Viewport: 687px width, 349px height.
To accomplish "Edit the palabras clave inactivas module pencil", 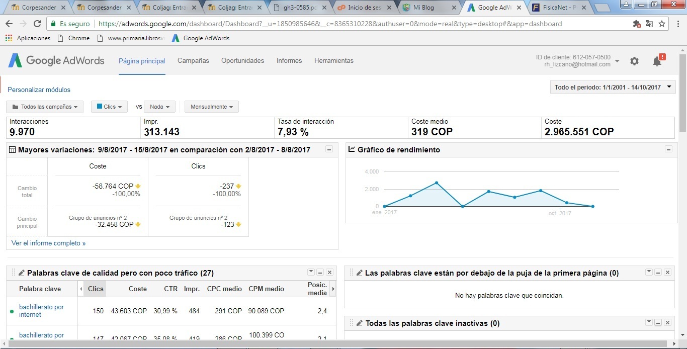I will coord(360,323).
